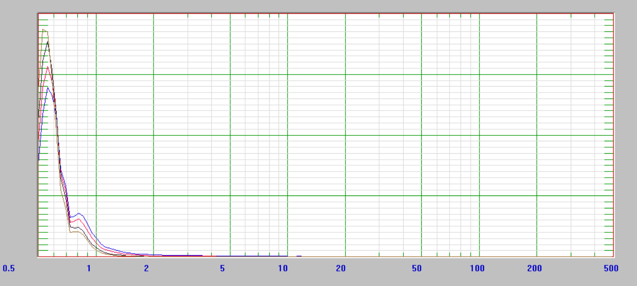Click the blue curve's secondary bump before 1

pyautogui.click(x=79, y=213)
